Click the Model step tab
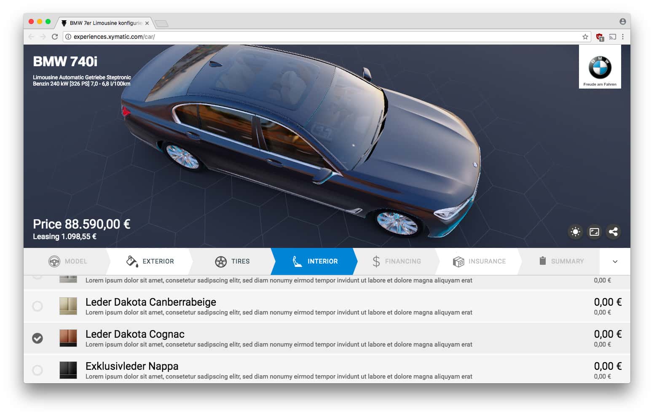 coord(67,261)
